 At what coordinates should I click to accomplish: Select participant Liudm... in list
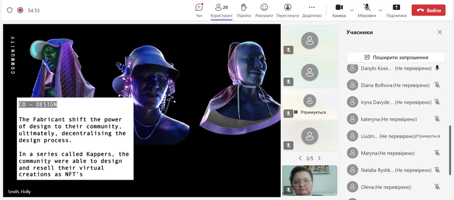point(394,136)
